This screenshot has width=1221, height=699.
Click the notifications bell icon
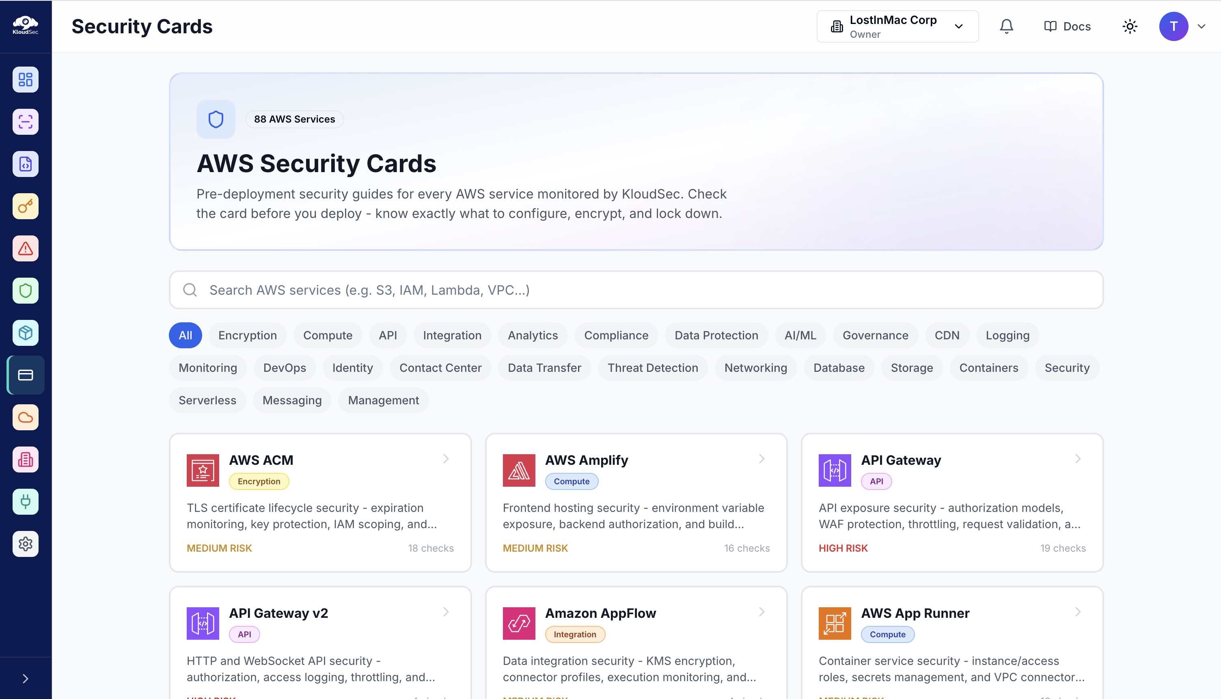click(x=1006, y=26)
